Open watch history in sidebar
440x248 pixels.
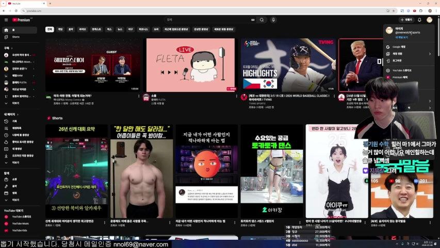[x=14, y=121]
